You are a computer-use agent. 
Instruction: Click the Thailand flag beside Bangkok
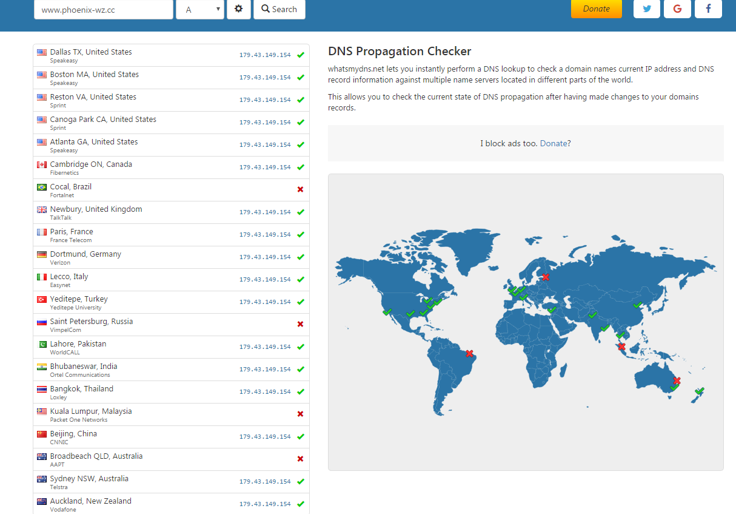[x=42, y=390]
